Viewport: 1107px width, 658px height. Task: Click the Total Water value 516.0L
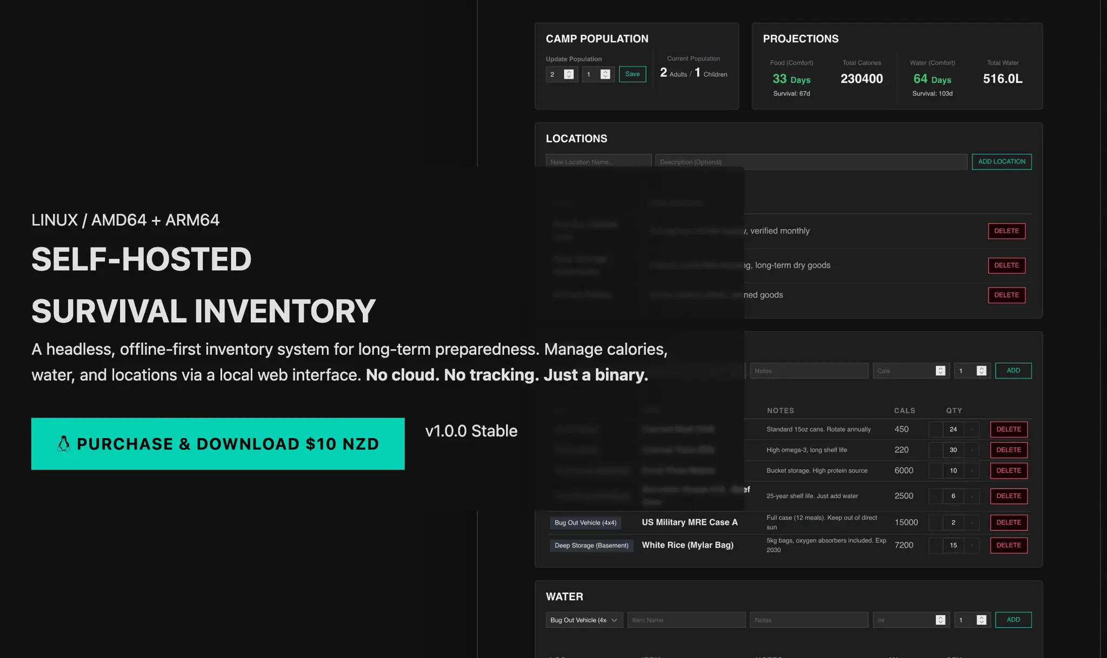coord(1003,79)
